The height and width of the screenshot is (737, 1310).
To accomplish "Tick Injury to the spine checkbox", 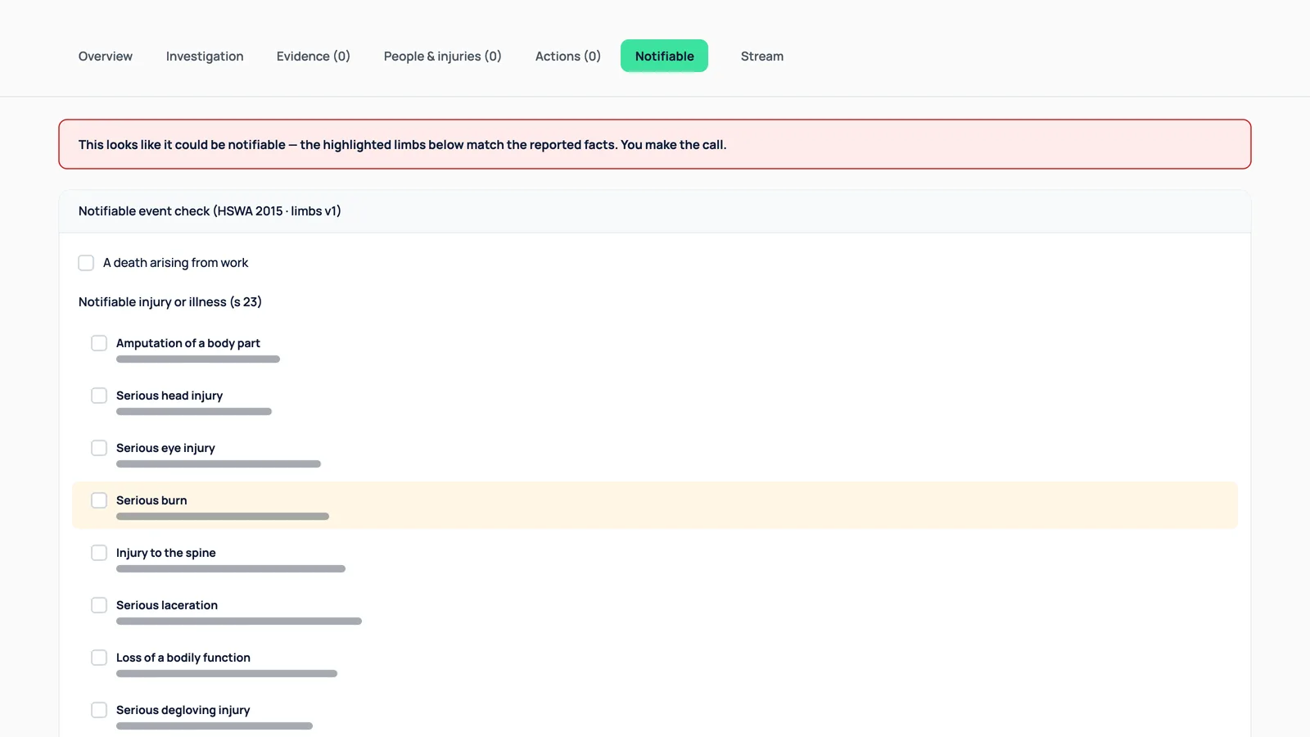I will point(99,553).
